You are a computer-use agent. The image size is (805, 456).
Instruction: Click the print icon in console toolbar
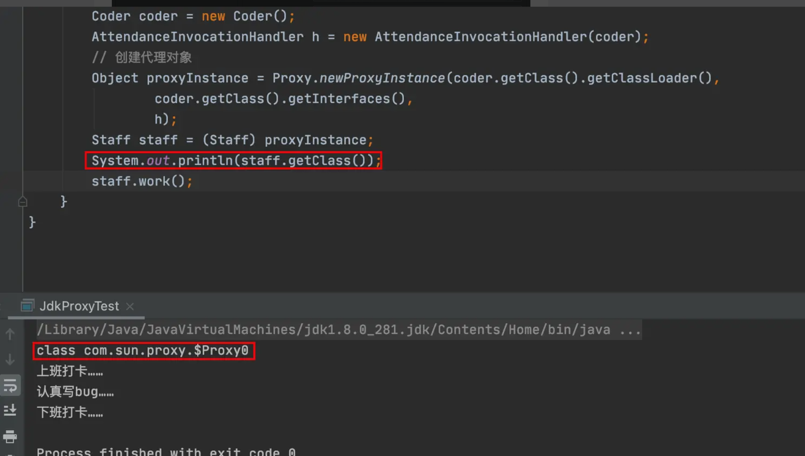[x=10, y=436]
